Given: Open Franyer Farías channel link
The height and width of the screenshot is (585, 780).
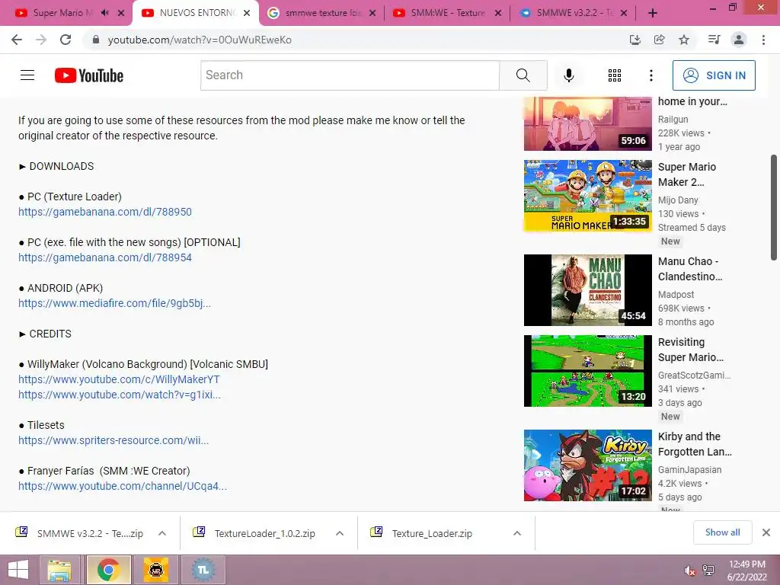Looking at the screenshot, I should 123,486.
